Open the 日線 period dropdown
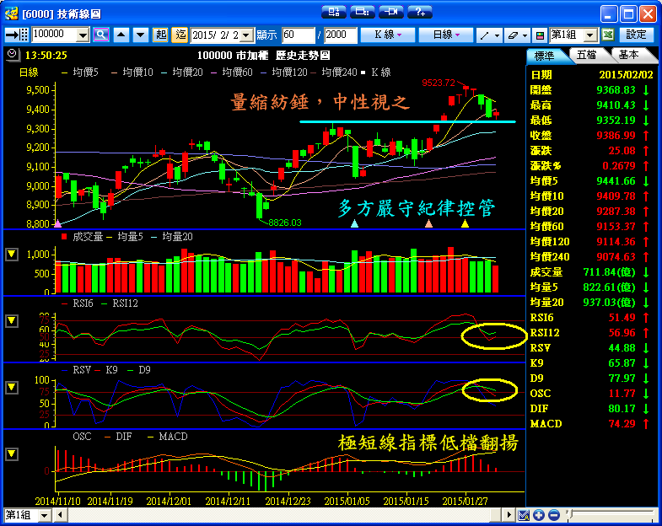662x526 pixels. (x=446, y=35)
